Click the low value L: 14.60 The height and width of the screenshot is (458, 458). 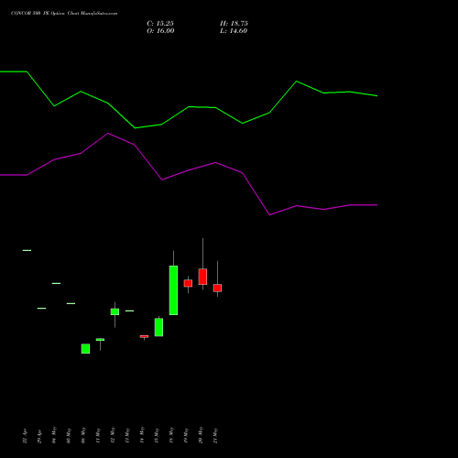click(x=234, y=31)
